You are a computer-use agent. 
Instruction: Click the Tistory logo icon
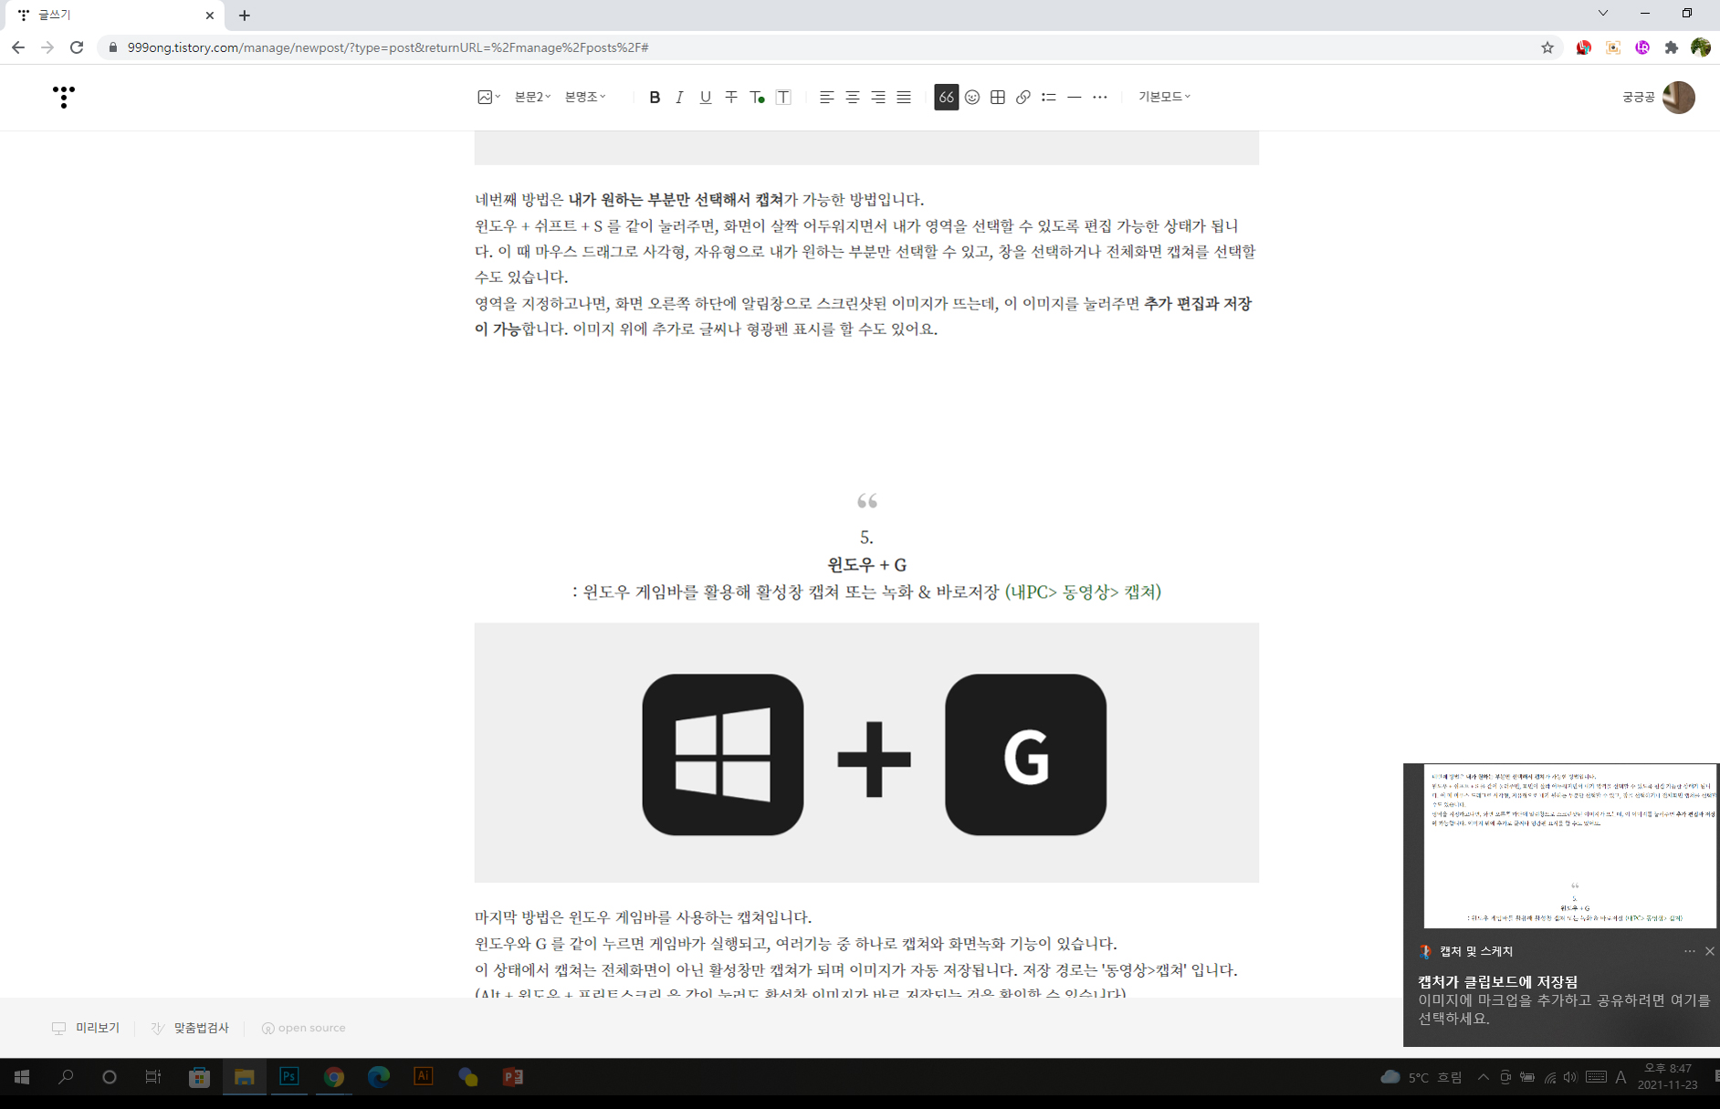point(63,97)
